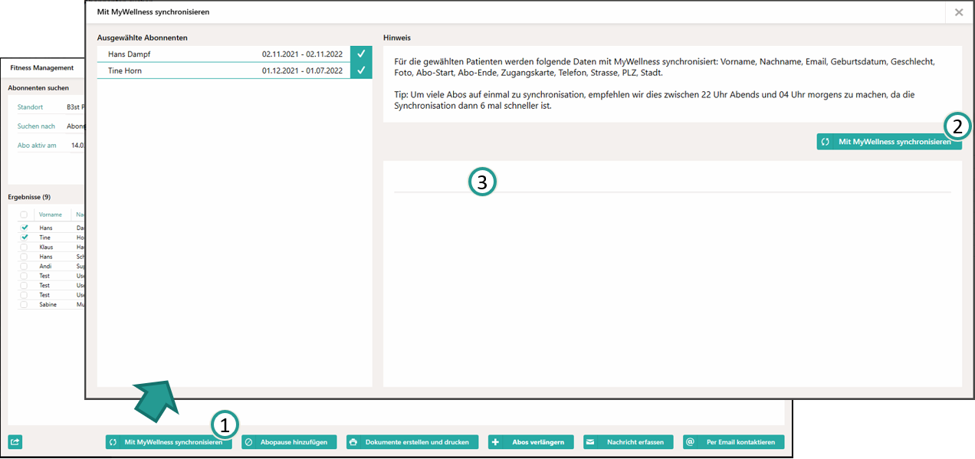Uncheck the Tine row checkbox
This screenshot has height=459, width=975.
point(25,238)
